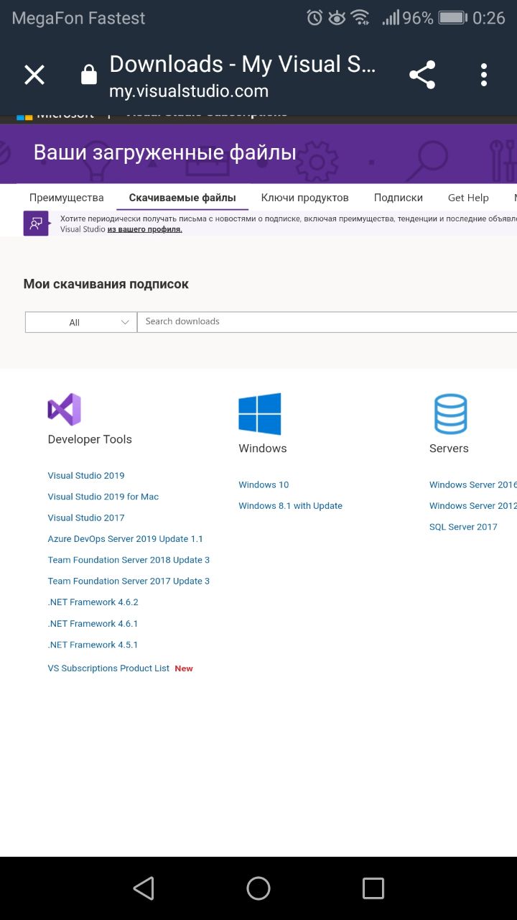This screenshot has height=920, width=517.
Task: Tap the Developer Tools heading
Action: pos(90,439)
